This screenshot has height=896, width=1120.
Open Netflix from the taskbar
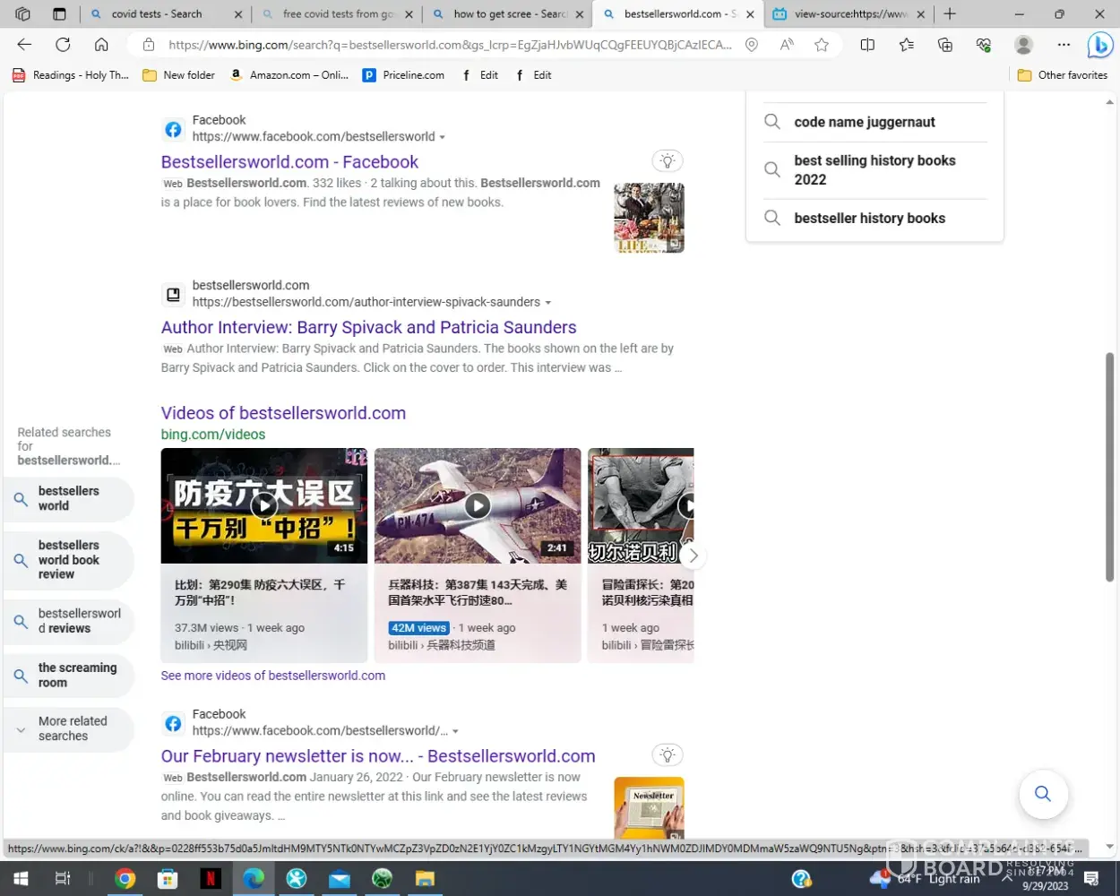211,879
